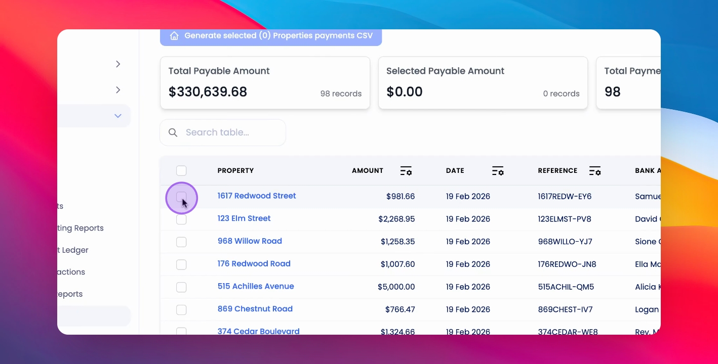The height and width of the screenshot is (364, 718).
Task: Collapse the highlighted sidebar section chevron
Action: pyautogui.click(x=118, y=116)
